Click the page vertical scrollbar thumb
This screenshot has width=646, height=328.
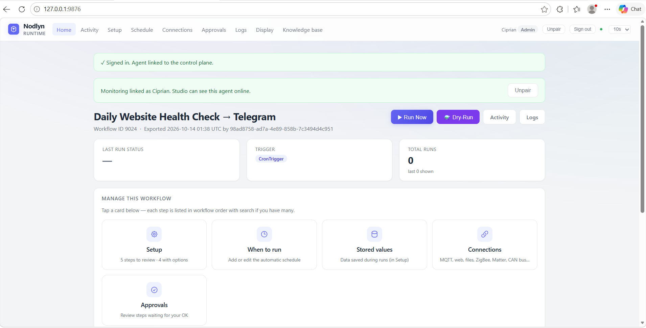pos(642,118)
